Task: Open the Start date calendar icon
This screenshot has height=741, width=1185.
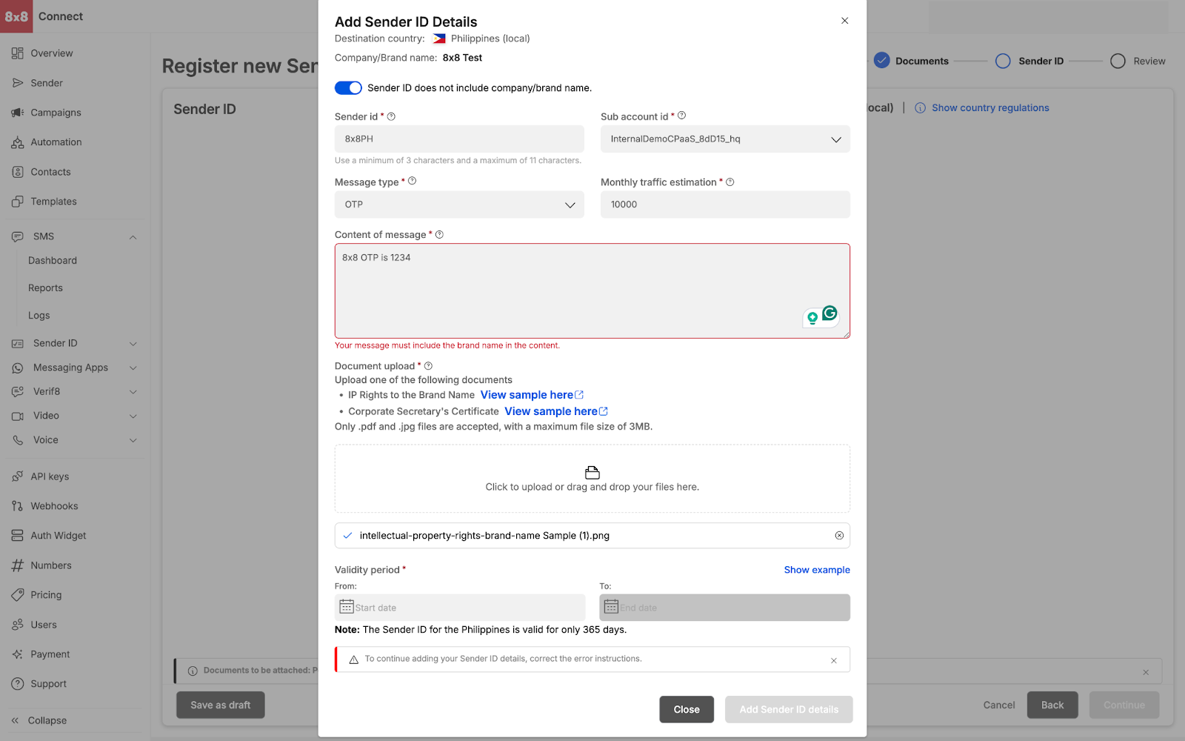Action: coord(346,607)
